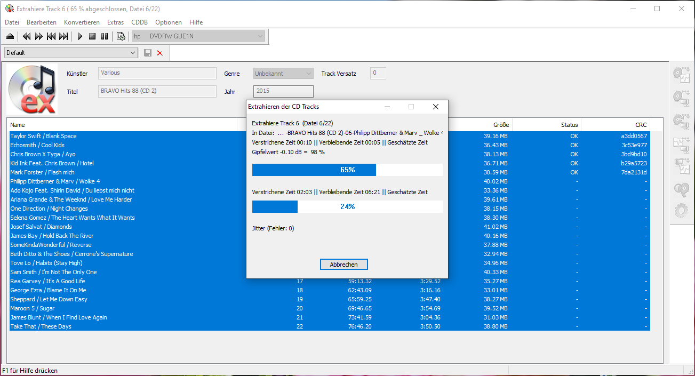
Task: Open the DVDRW GUE1N drive dropdown
Action: (x=260, y=36)
